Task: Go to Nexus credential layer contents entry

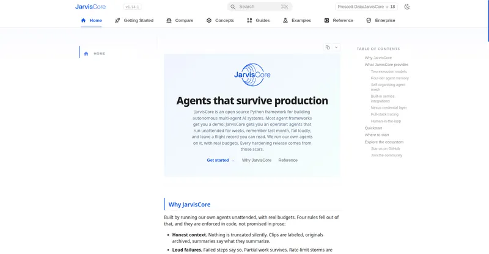Action: pos(389,107)
